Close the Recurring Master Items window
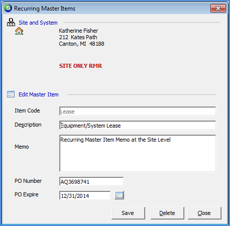Screen dimensions: 230x226 click(218, 8)
